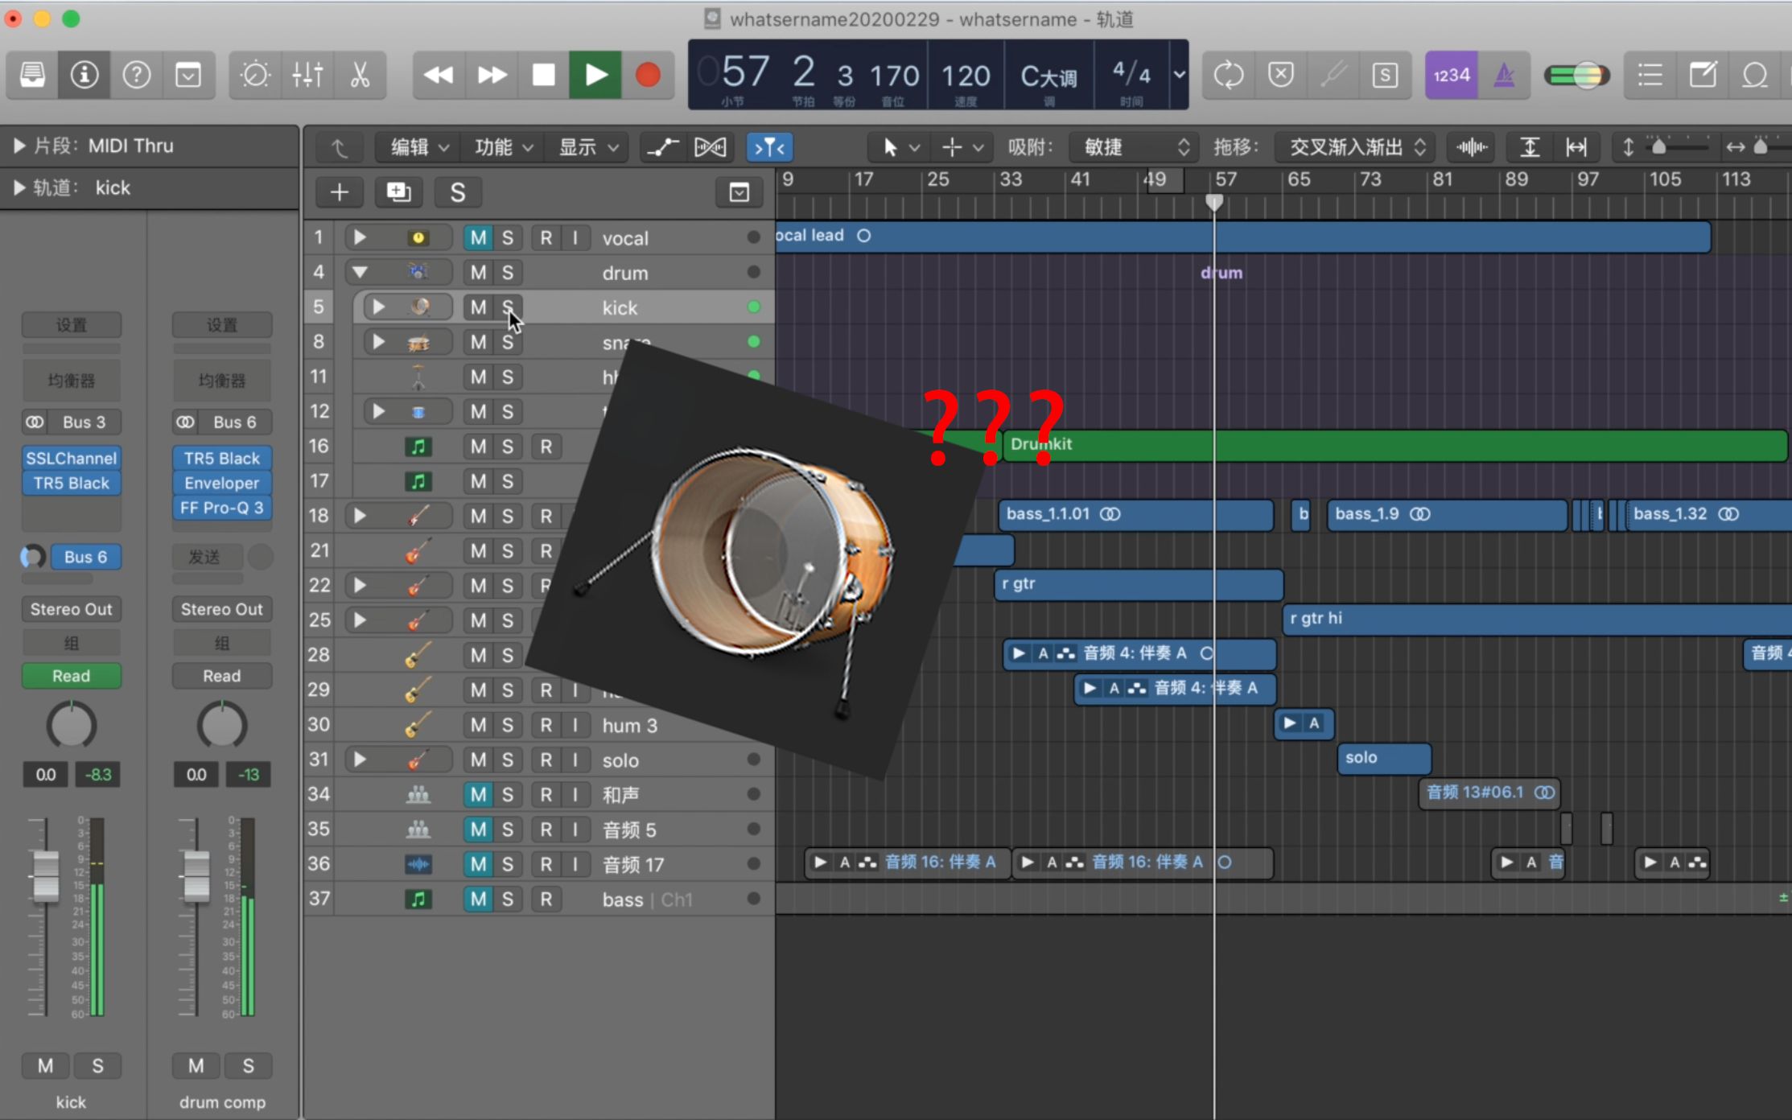
Task: Open the List Editors icon
Action: (1650, 75)
